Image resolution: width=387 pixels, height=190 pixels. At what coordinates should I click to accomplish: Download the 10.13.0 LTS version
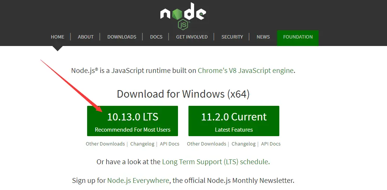[x=132, y=121]
